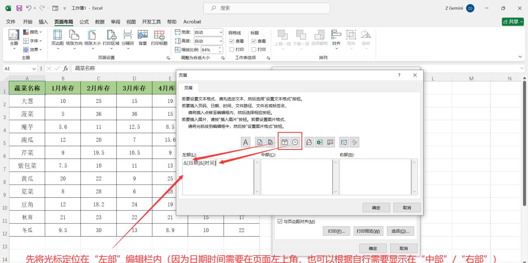Click the 页眉 tab in header dialog
Image resolution: width=528 pixels, height=263 pixels.
(x=188, y=88)
